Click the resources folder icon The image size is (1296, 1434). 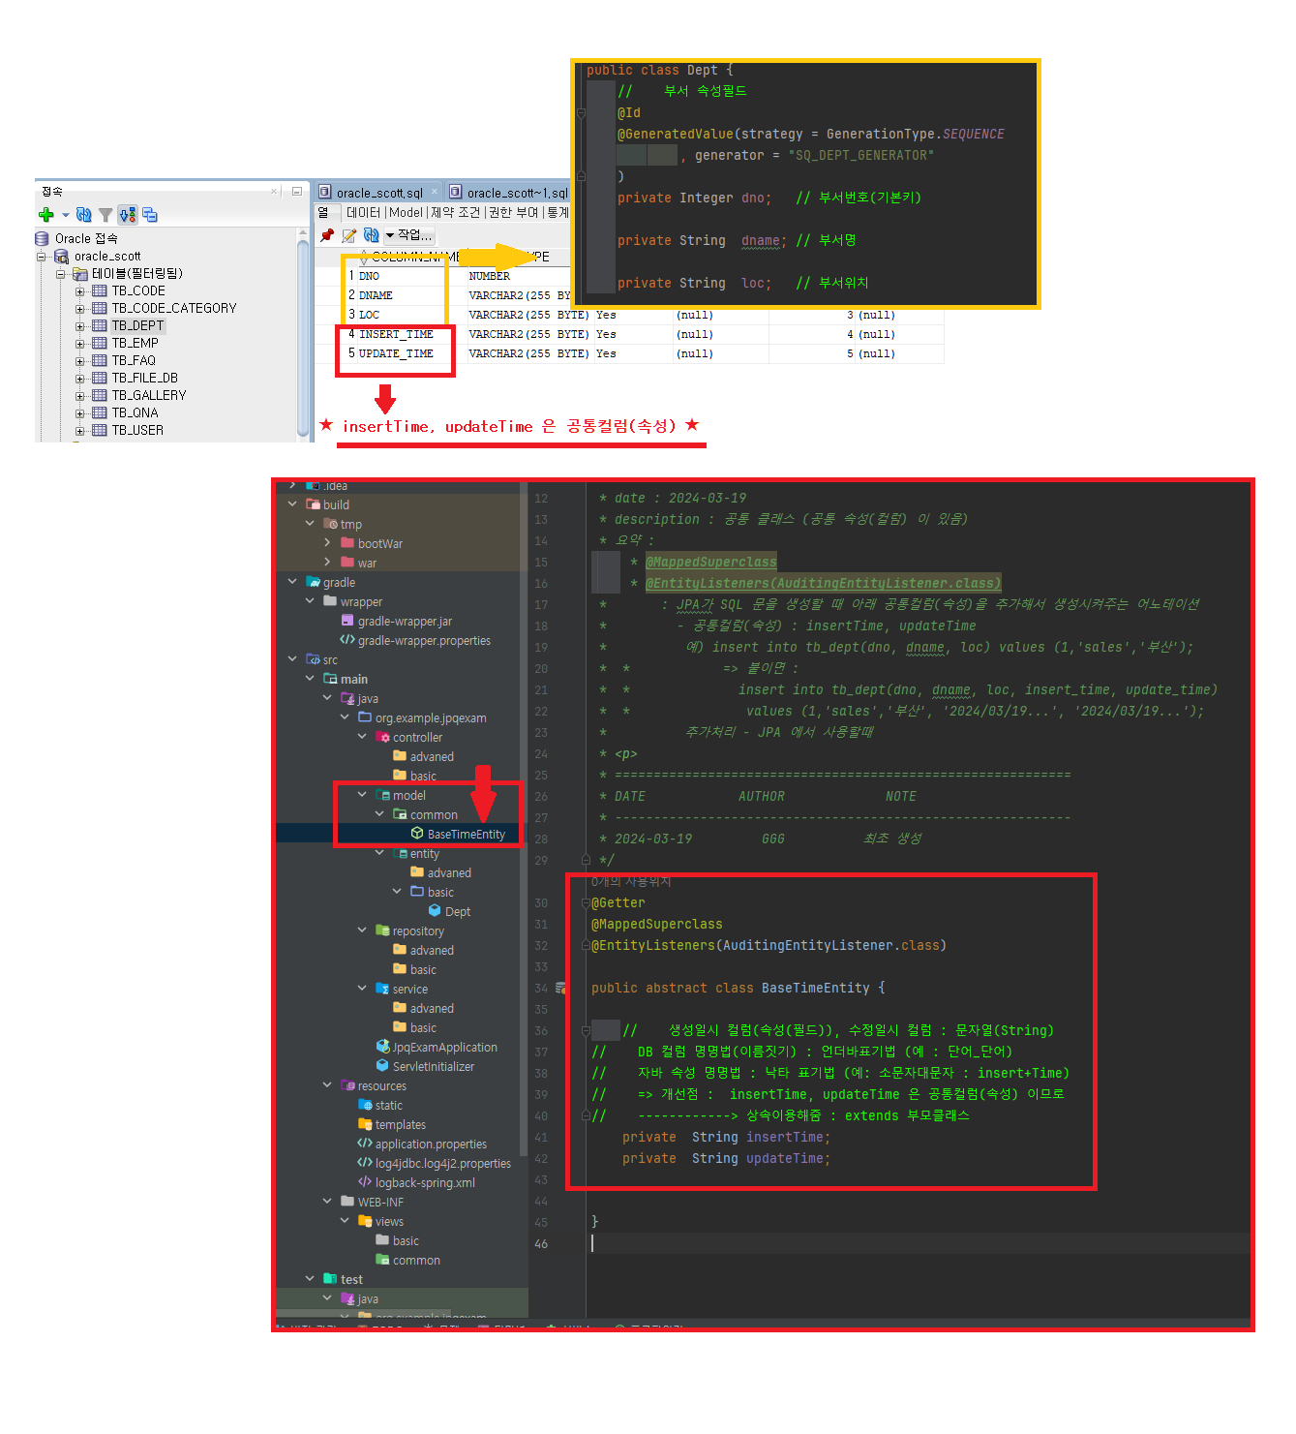[347, 1085]
